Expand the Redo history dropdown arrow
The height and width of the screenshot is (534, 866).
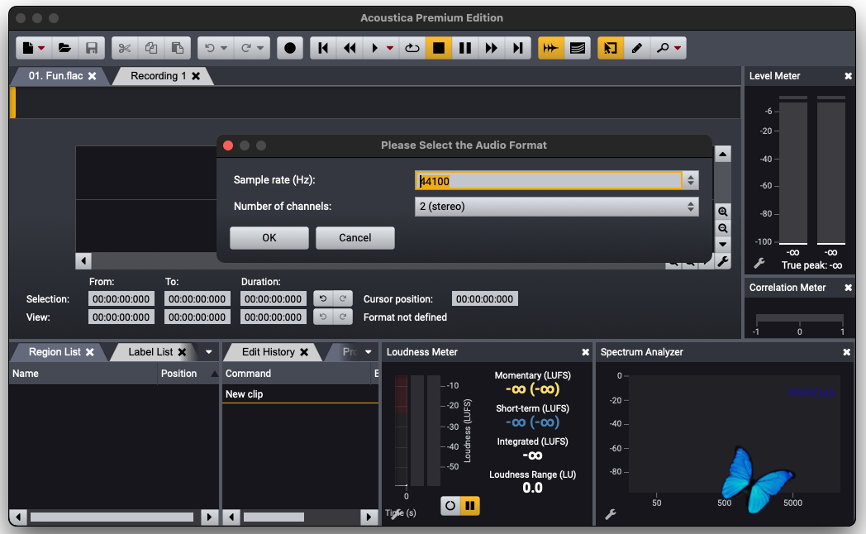coord(260,48)
